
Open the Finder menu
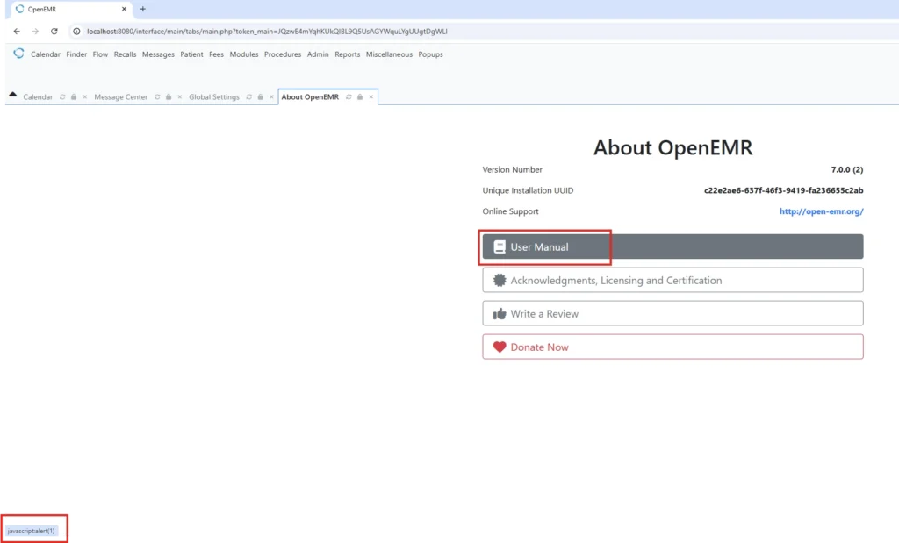tap(76, 54)
